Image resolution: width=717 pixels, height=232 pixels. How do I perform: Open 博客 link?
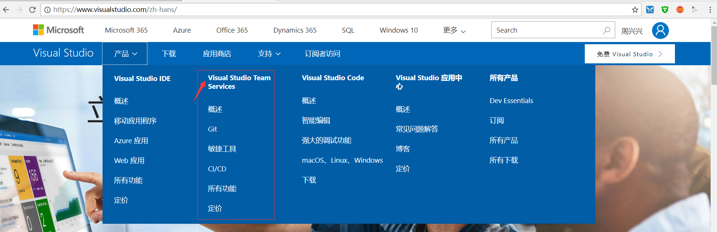click(403, 149)
